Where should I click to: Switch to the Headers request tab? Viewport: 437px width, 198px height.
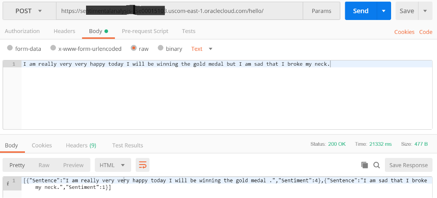[x=64, y=31]
